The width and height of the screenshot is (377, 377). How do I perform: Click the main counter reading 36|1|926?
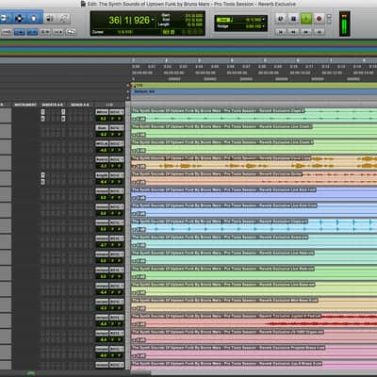pyautogui.click(x=129, y=21)
